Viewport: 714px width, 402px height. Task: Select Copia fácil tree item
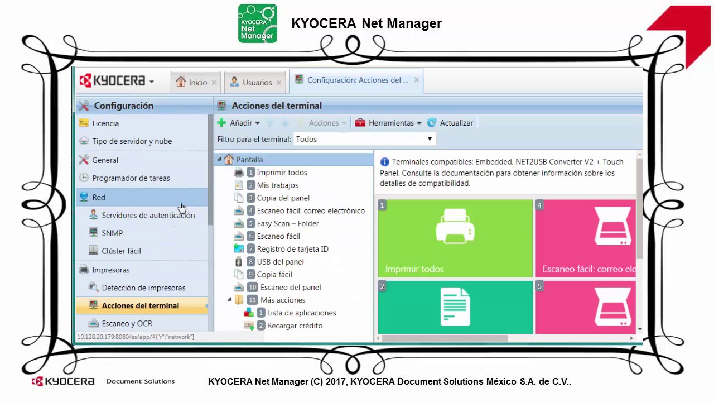click(274, 275)
